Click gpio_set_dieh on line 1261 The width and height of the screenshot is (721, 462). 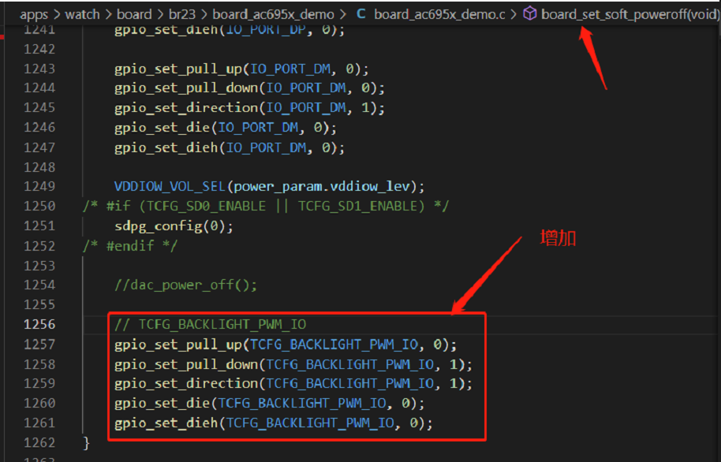coord(166,423)
